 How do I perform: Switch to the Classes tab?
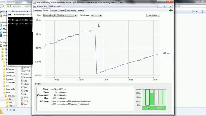click(62, 11)
